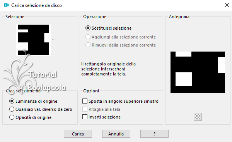This screenshot has width=232, height=142.
Task: Click the Carica button
Action: pos(78,134)
